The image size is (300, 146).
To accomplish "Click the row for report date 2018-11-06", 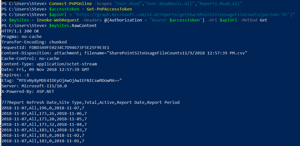I will 44,114.
